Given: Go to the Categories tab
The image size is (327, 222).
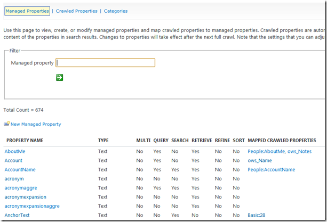Looking at the screenshot, I should (x=116, y=11).
